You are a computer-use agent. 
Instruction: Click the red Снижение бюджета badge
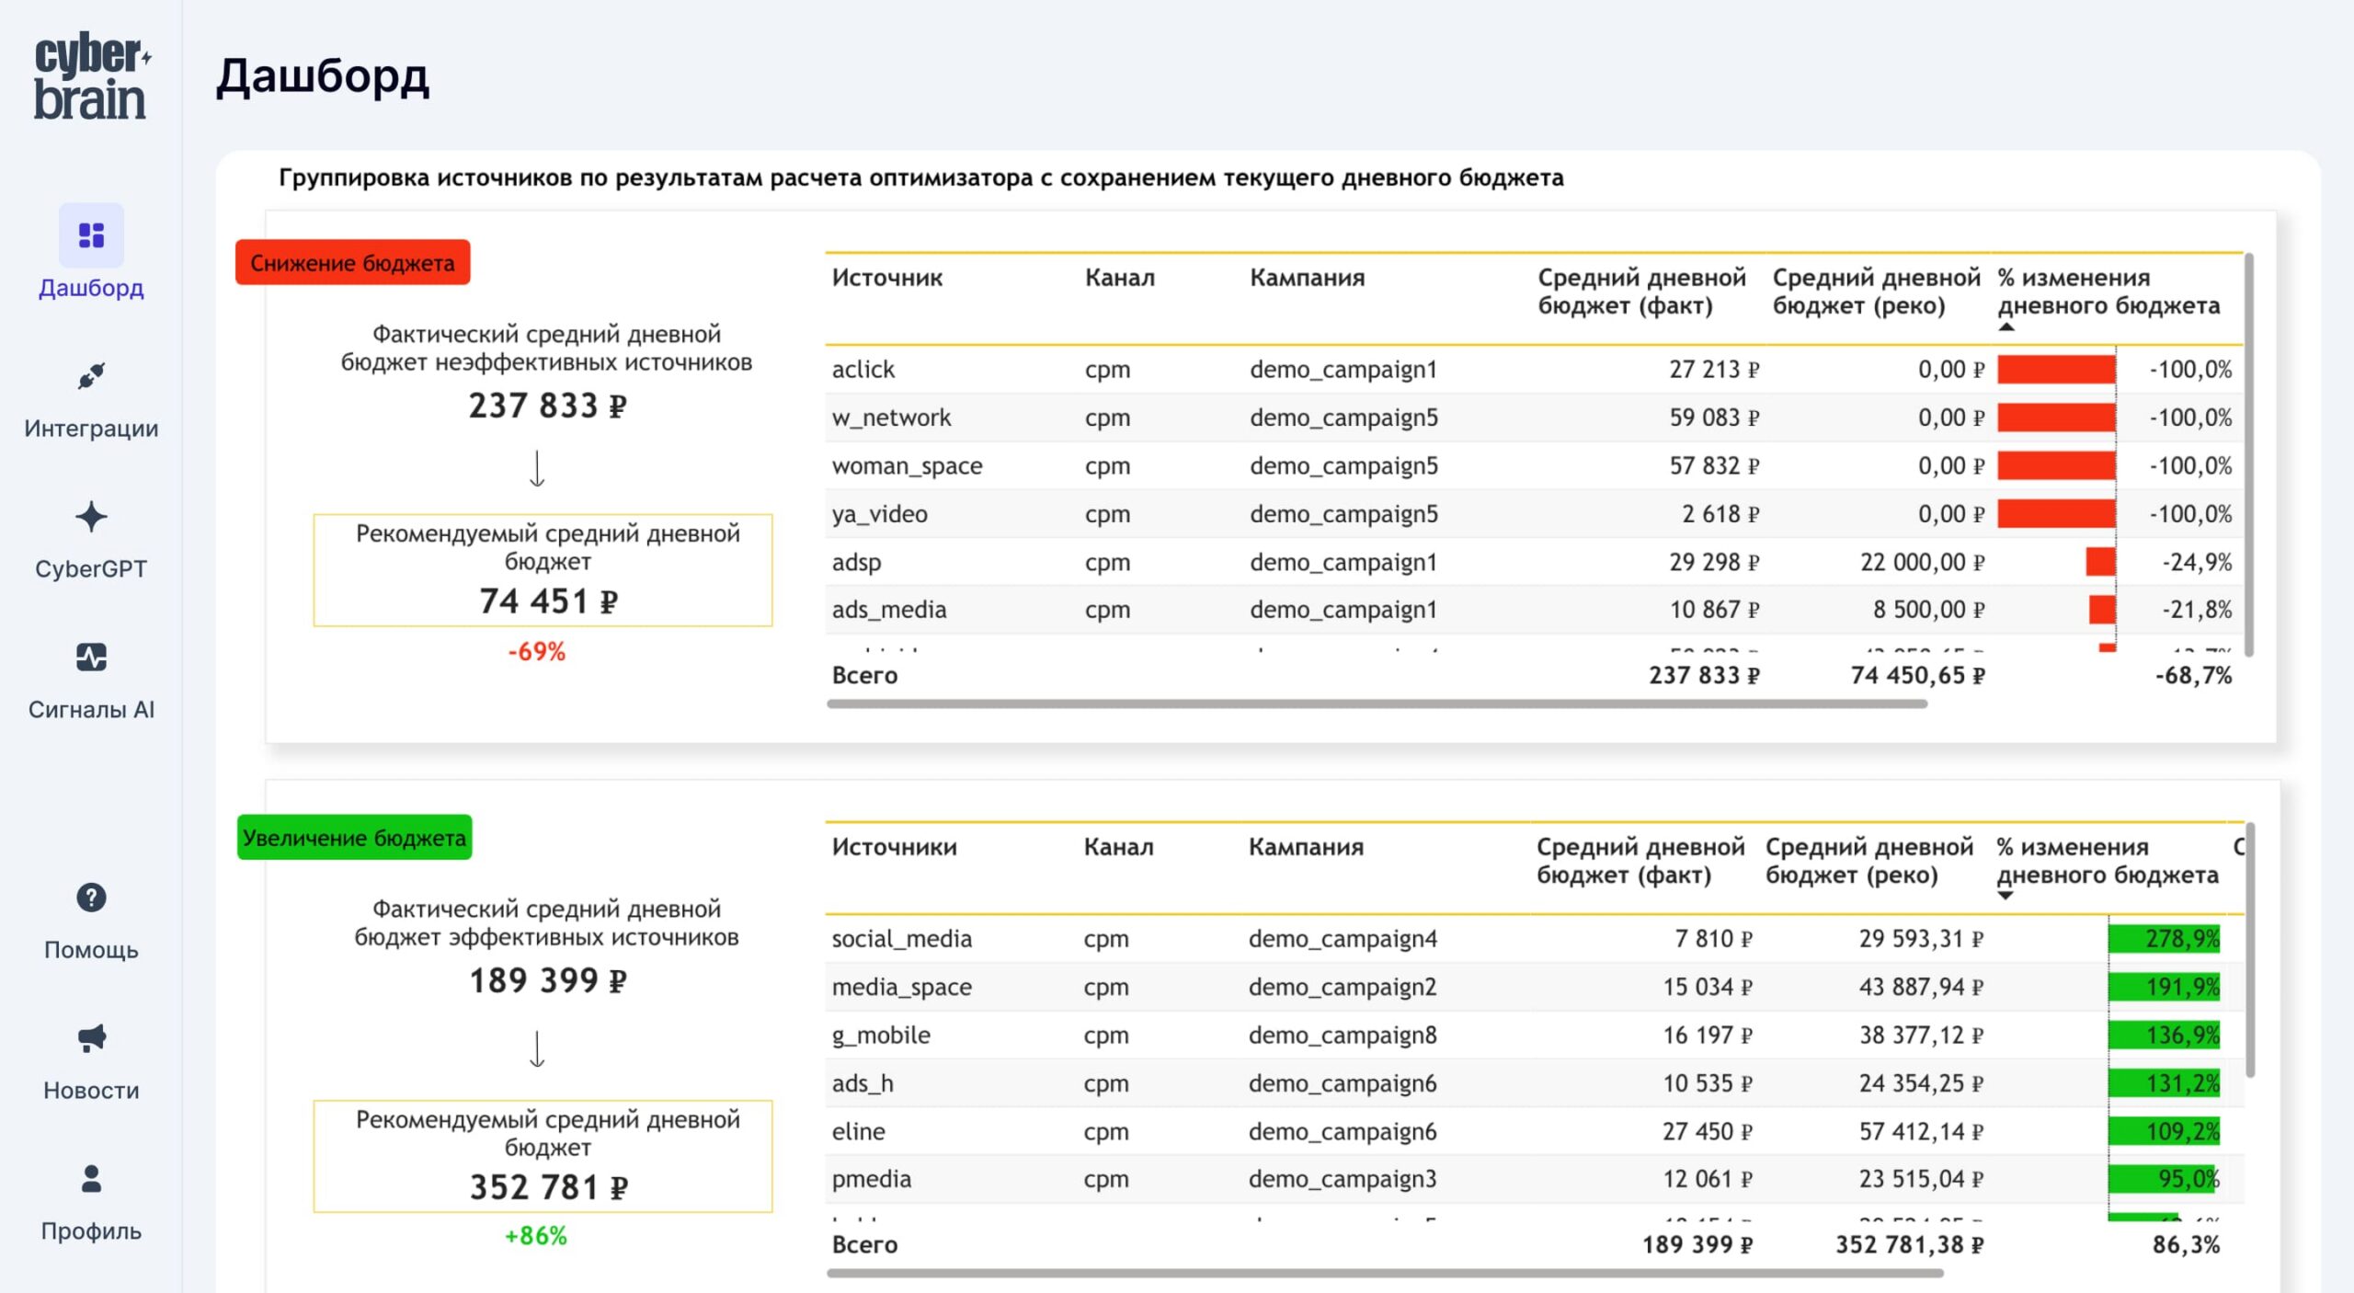352,263
